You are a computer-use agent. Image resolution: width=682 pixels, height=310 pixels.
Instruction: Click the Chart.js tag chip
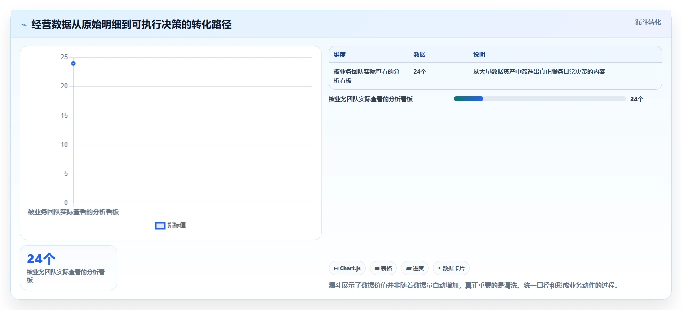pyautogui.click(x=347, y=268)
